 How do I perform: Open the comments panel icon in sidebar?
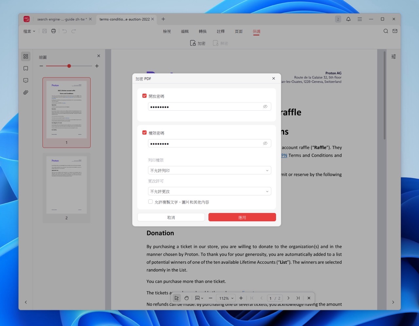(x=26, y=81)
